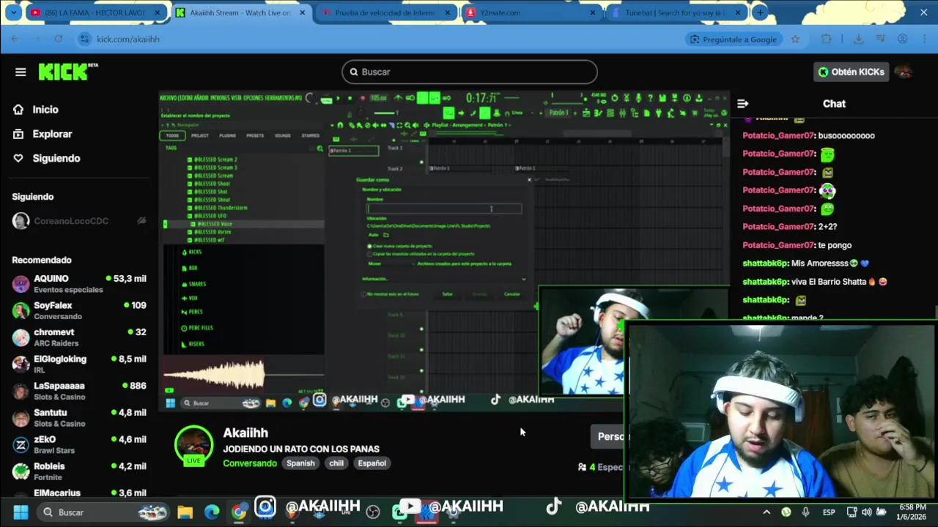
Task: Open the clock showing 6:58 PM
Action: [912, 512]
